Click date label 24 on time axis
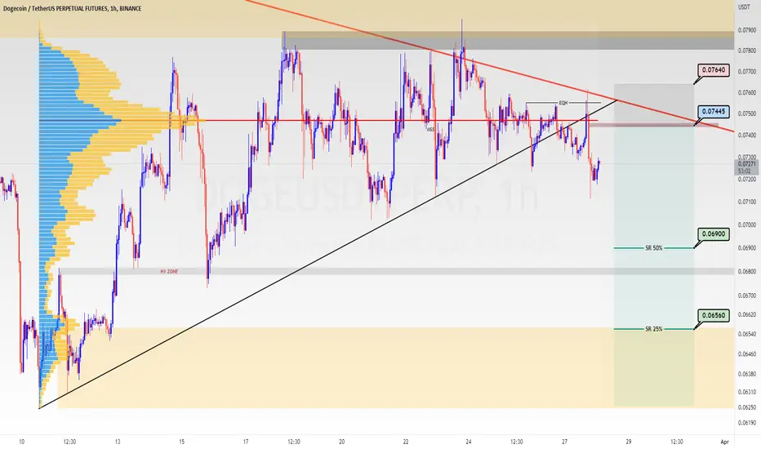 pyautogui.click(x=469, y=442)
